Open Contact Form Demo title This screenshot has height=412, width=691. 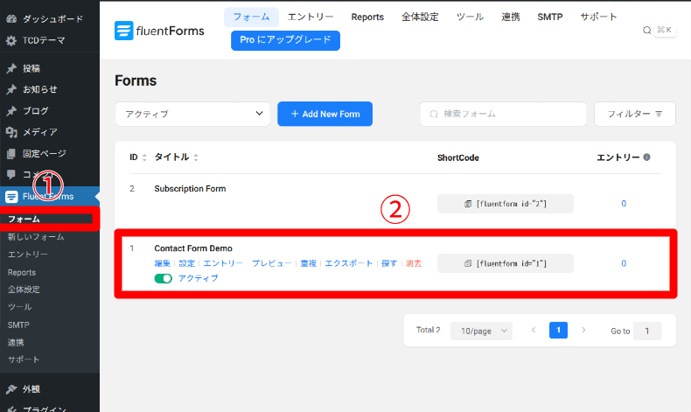(193, 248)
